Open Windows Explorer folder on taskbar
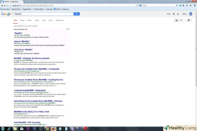This screenshot has height=131, width=197. (15, 129)
